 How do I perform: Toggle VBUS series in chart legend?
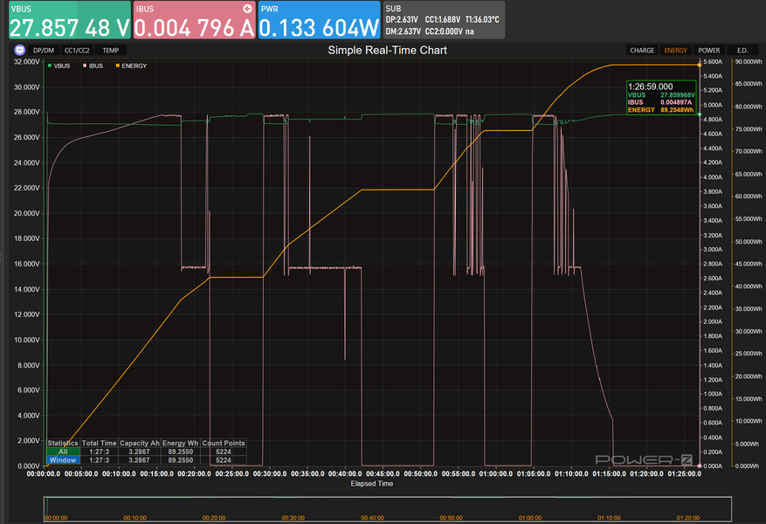click(x=61, y=65)
